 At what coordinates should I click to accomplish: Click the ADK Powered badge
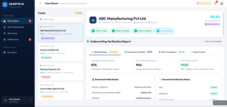203,3
